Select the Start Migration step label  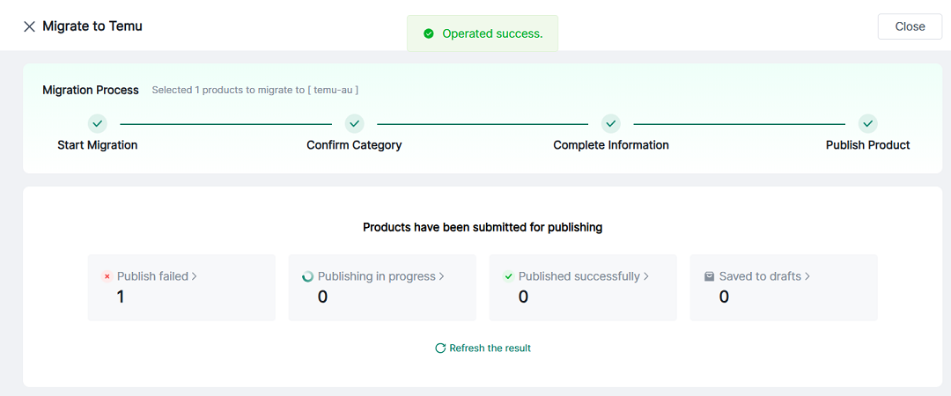click(x=98, y=145)
